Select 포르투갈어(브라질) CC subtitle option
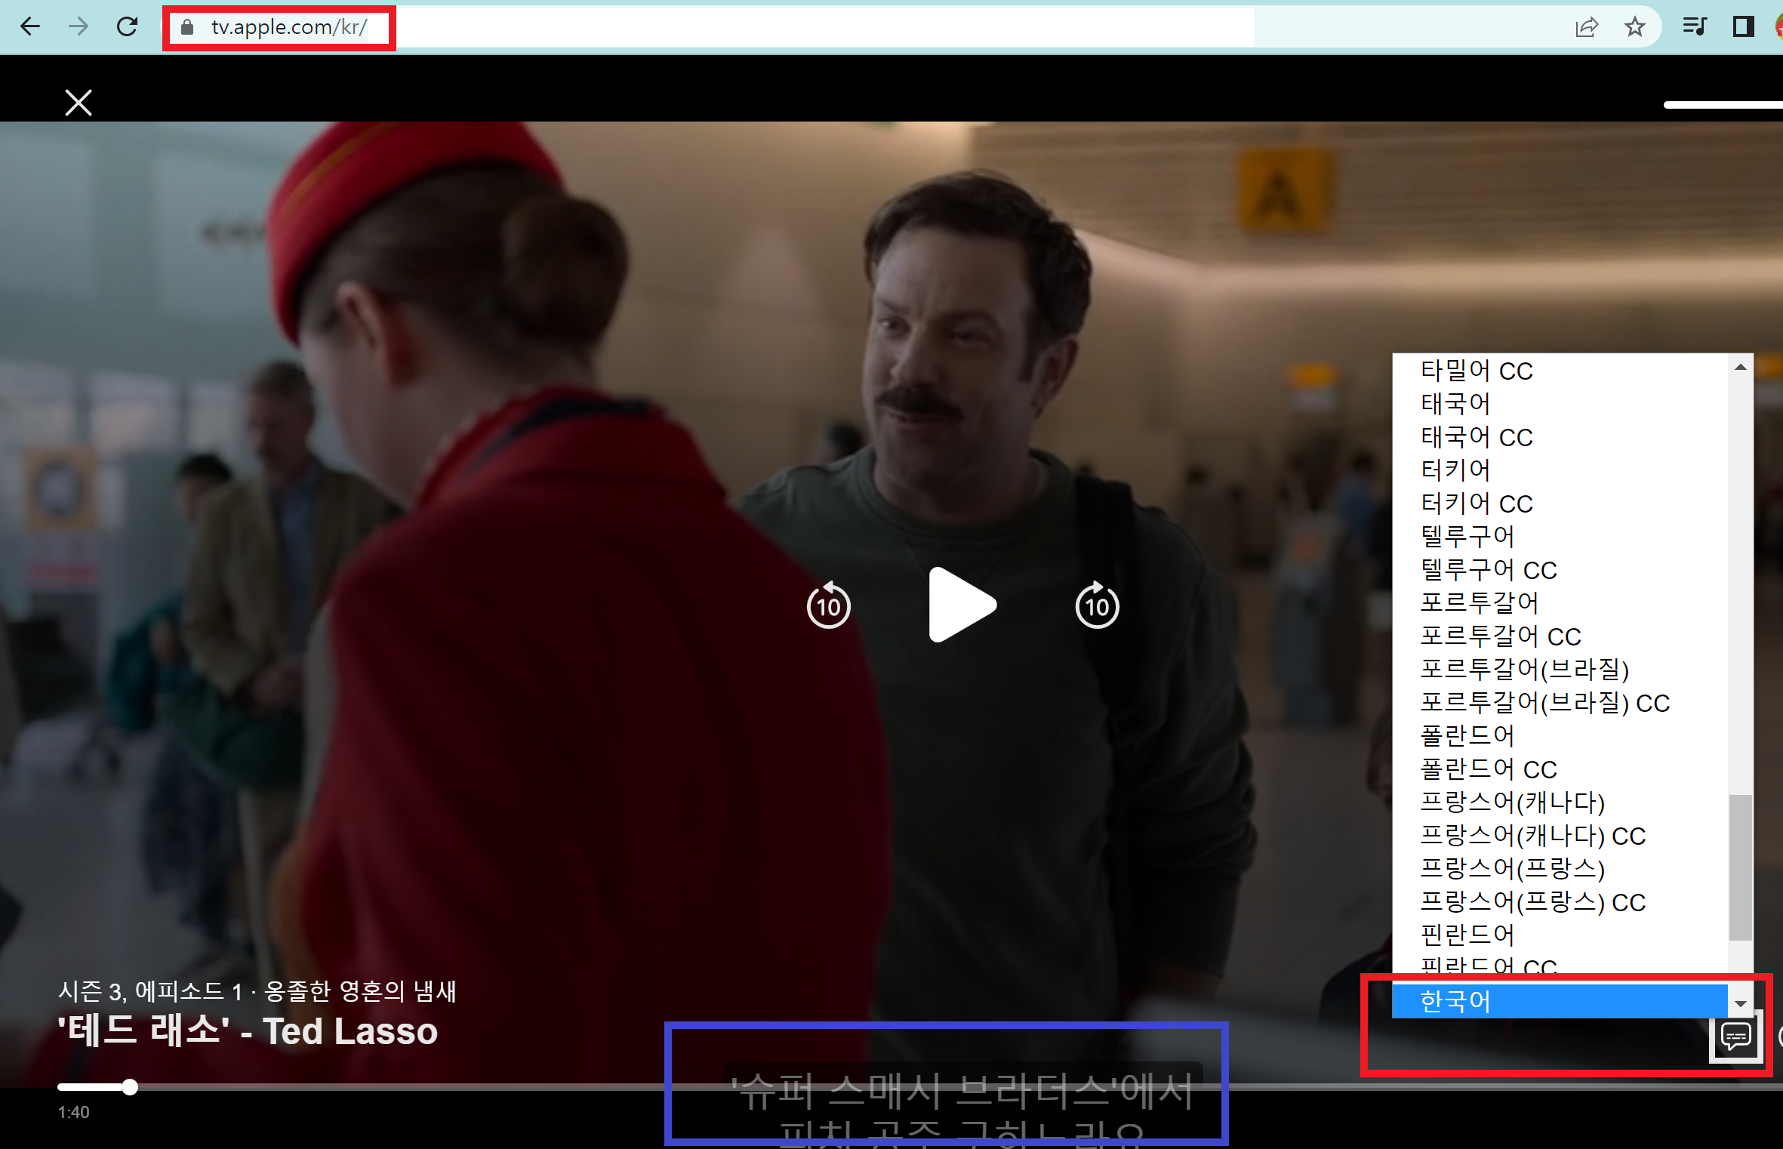Viewport: 1783px width, 1149px height. tap(1560, 703)
